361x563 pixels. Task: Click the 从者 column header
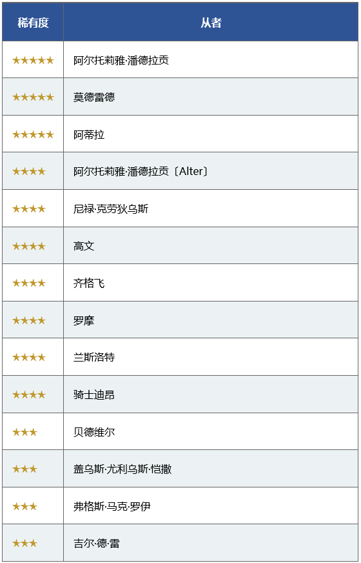pos(211,23)
